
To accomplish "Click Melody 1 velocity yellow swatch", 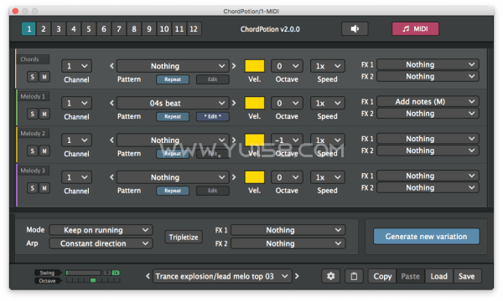I will (255, 103).
